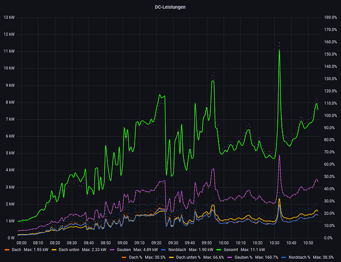Click the 09:30 time axis label

173,243
